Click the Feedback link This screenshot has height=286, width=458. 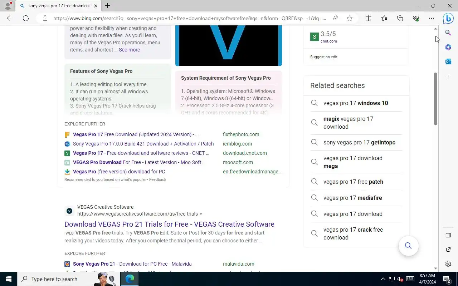point(157,179)
